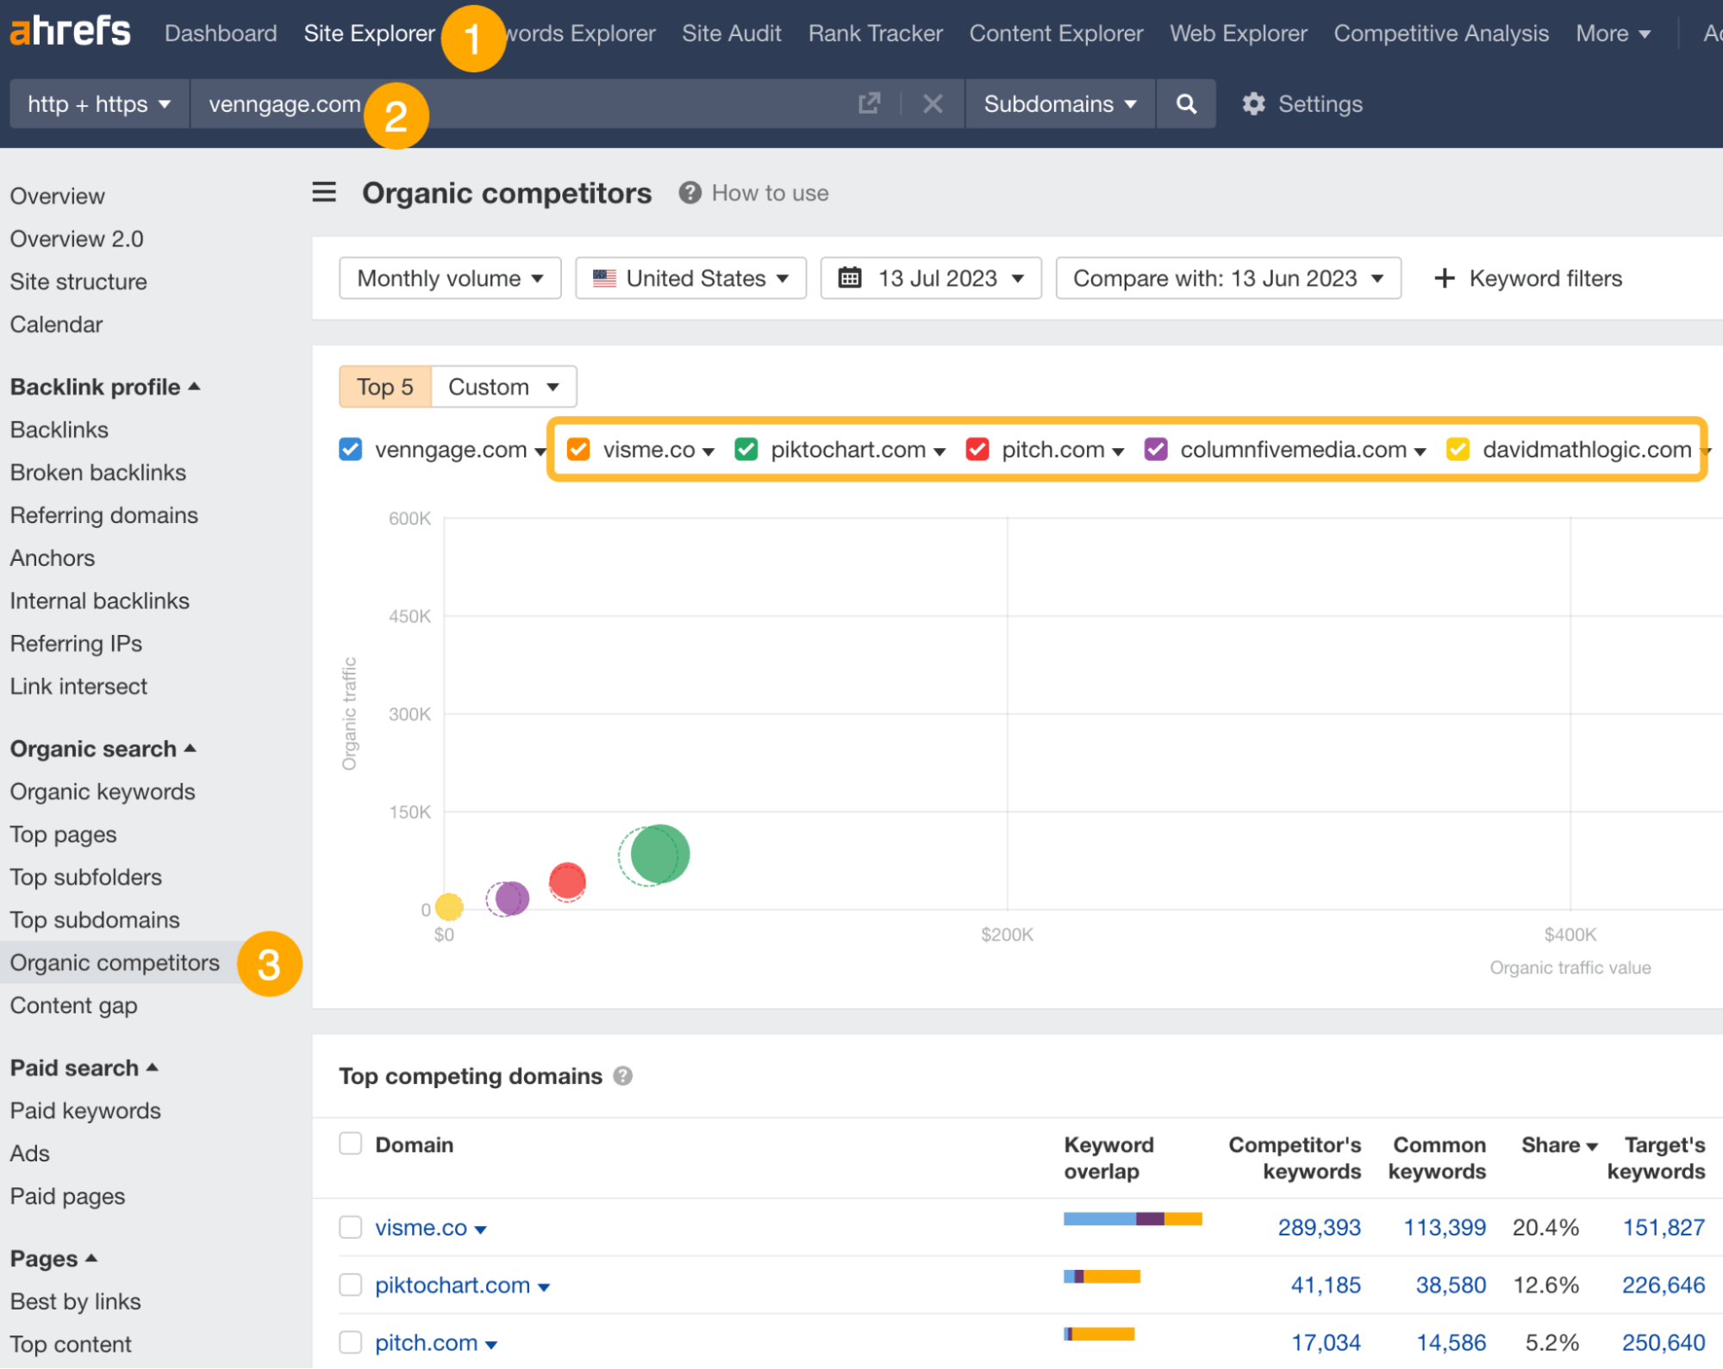The height and width of the screenshot is (1369, 1723).
Task: Expand the Monthly volume dropdown
Action: click(x=449, y=278)
